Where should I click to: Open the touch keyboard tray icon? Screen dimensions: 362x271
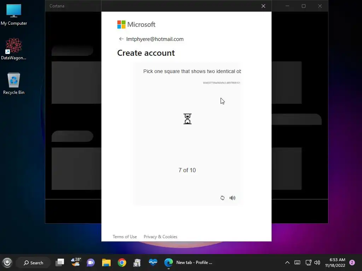[x=297, y=263]
